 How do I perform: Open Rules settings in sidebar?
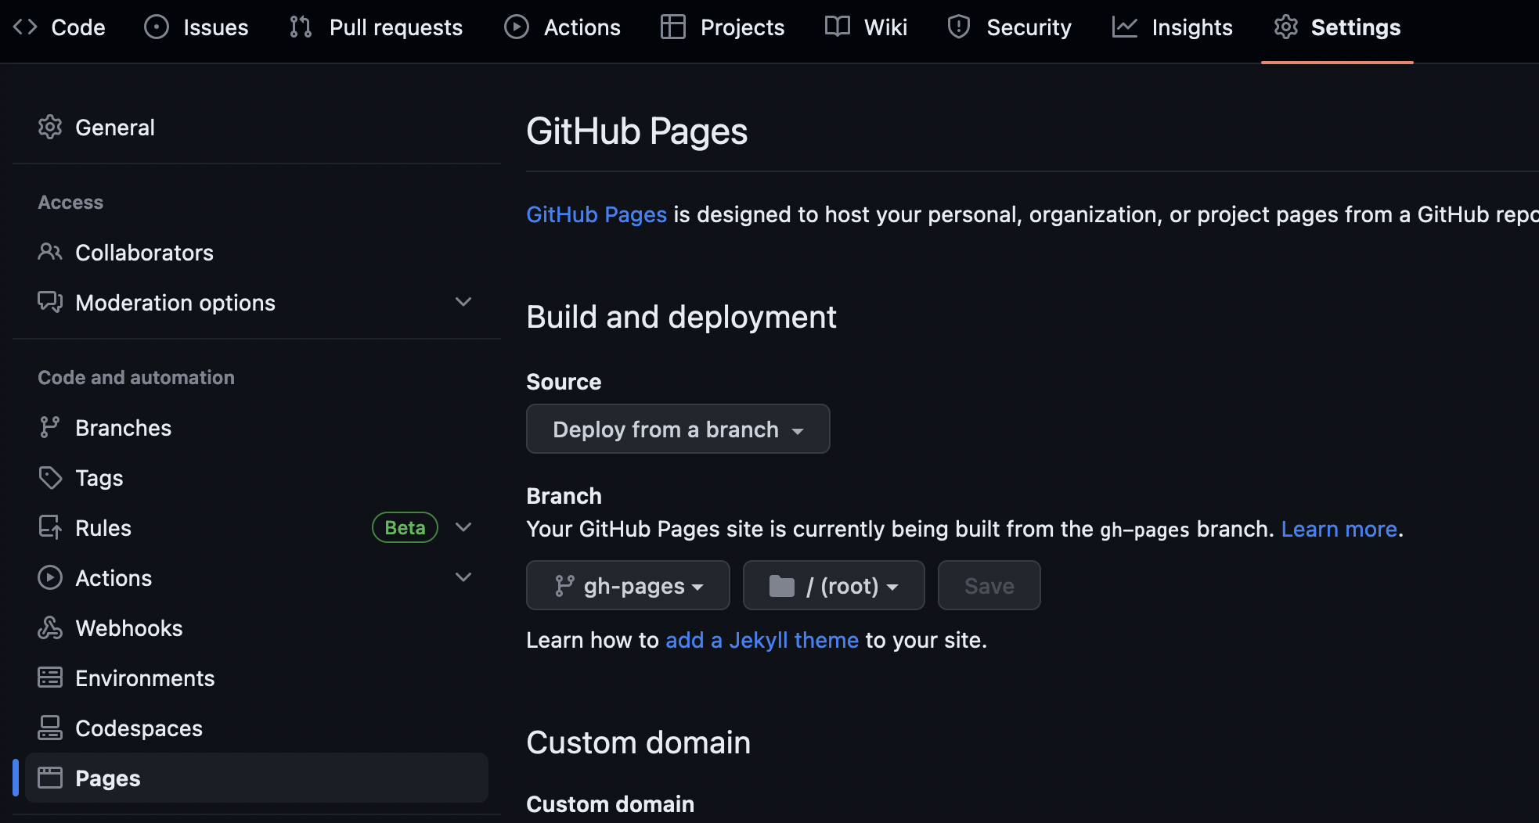(x=257, y=527)
